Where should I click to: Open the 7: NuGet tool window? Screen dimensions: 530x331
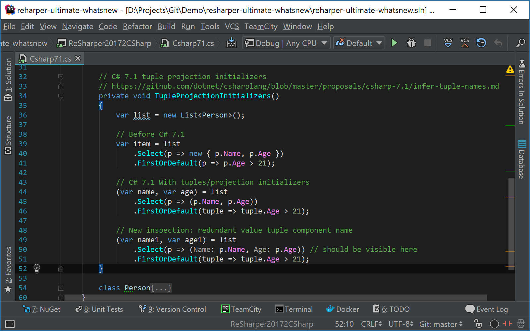coord(41,309)
